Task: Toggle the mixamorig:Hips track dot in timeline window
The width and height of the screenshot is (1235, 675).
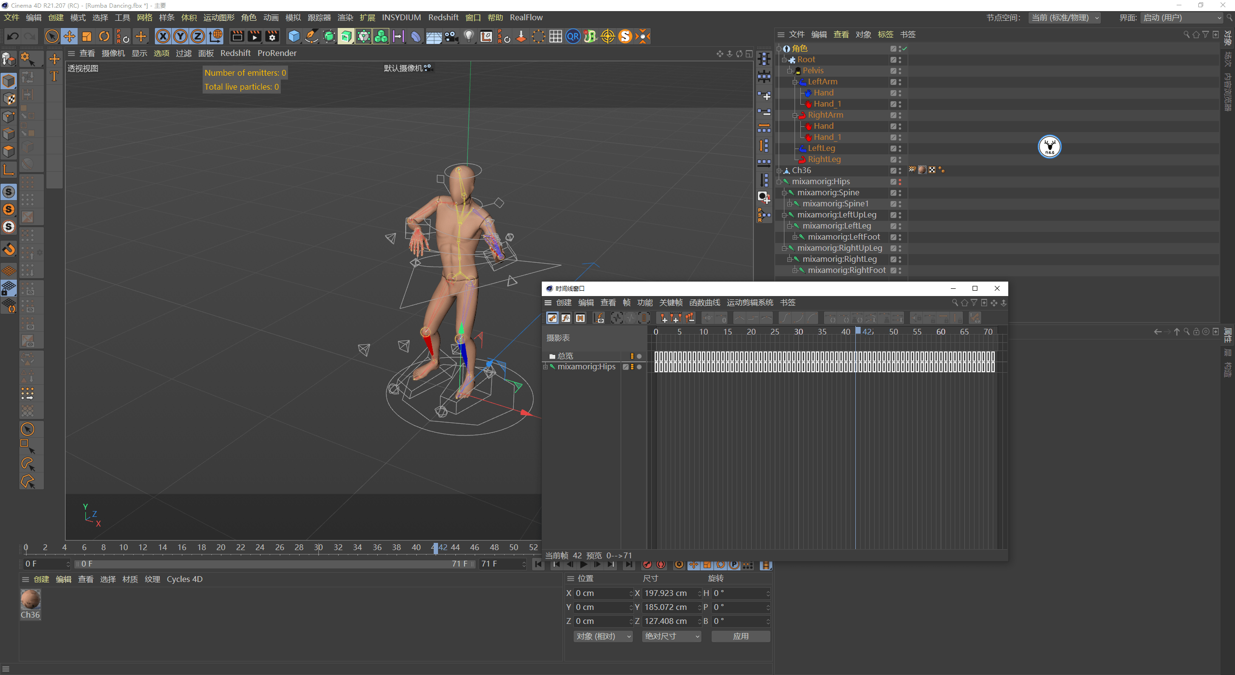Action: click(640, 367)
